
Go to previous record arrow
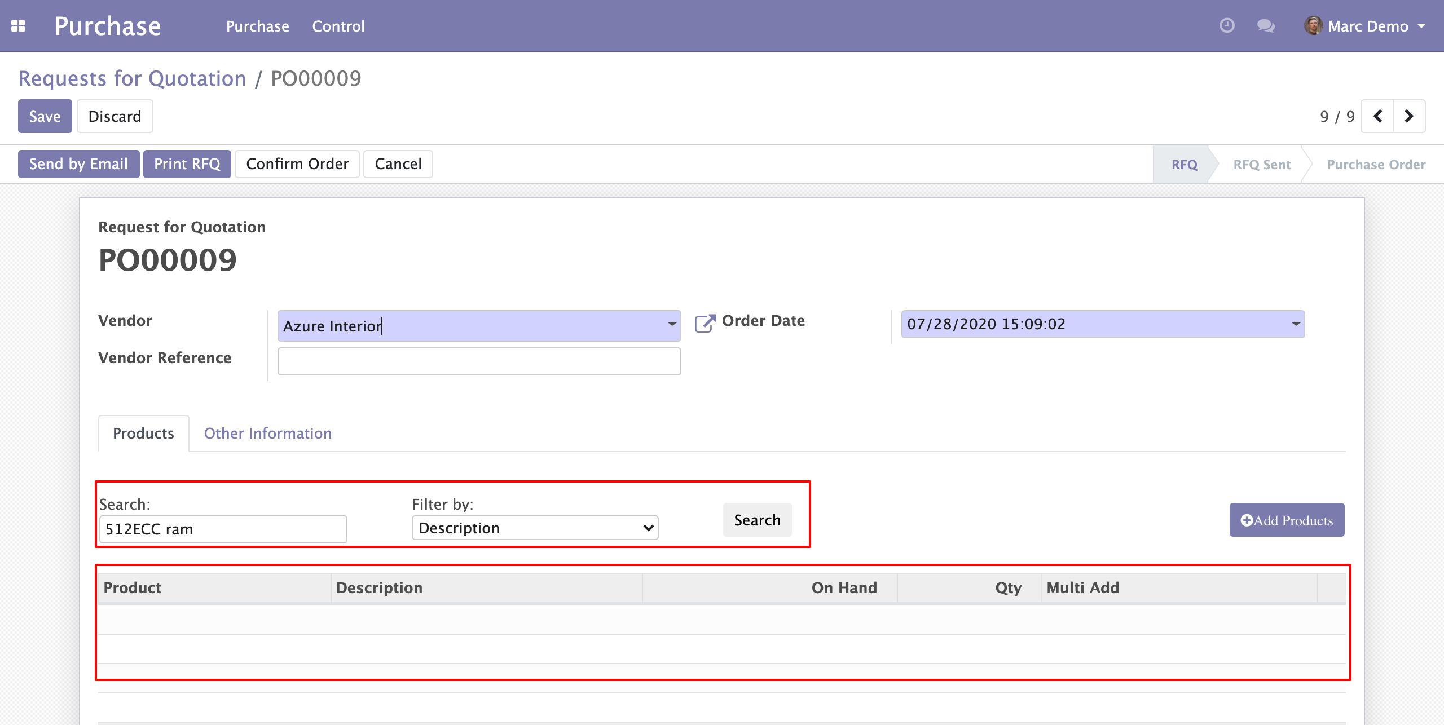[1377, 116]
